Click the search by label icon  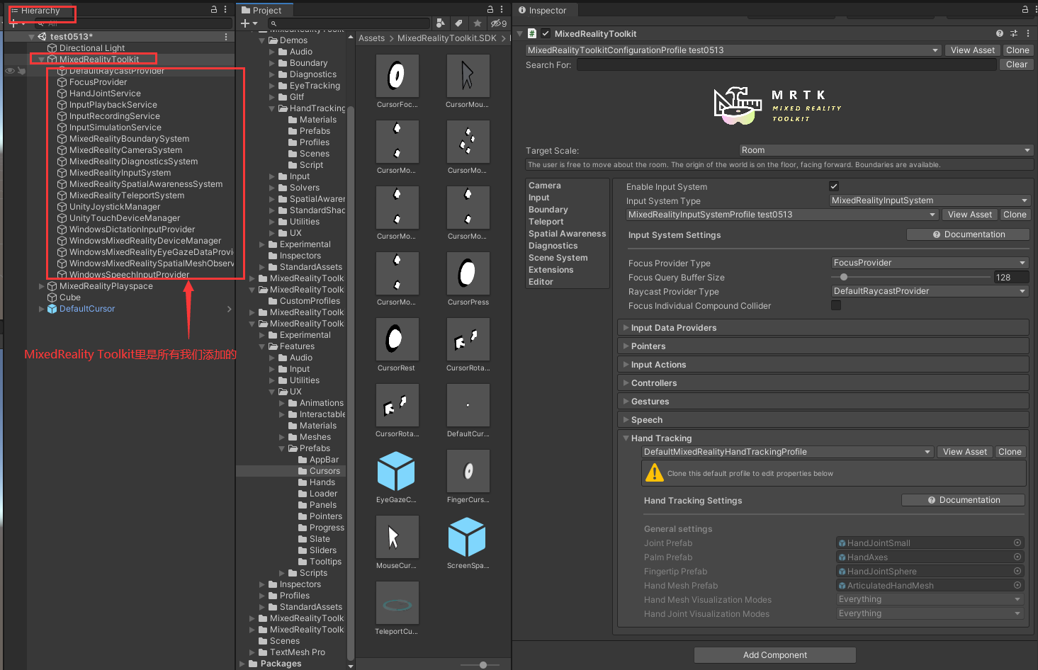458,23
